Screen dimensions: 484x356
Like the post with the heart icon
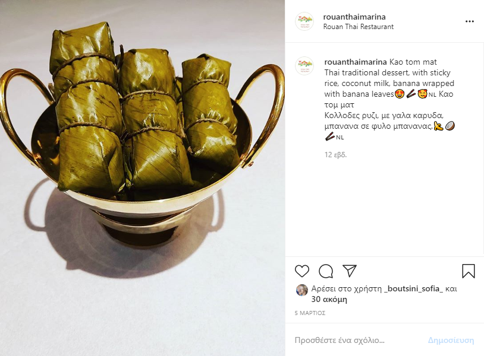point(302,271)
